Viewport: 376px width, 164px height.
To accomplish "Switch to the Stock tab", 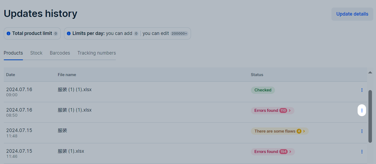I will pyautogui.click(x=36, y=53).
